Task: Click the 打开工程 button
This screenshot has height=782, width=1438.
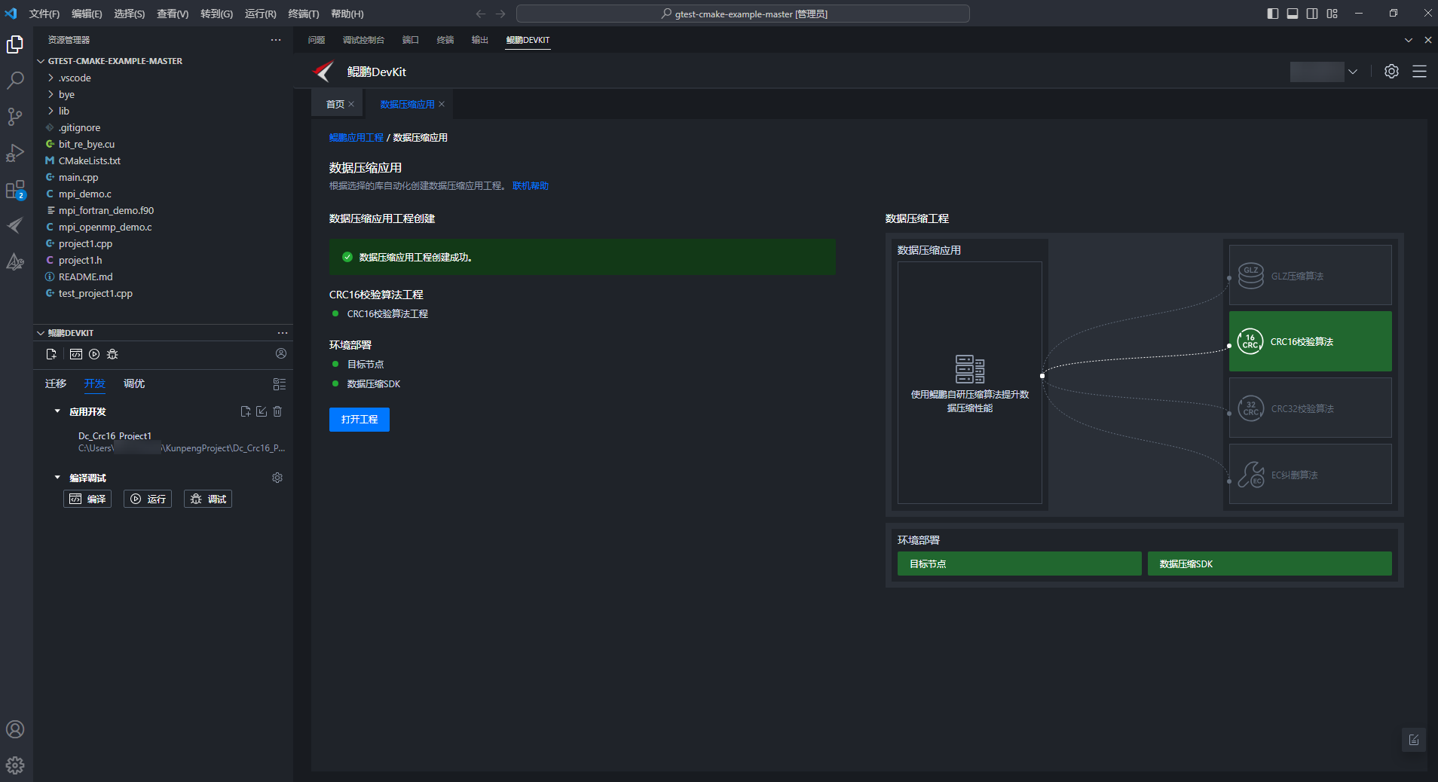Action: coord(359,420)
